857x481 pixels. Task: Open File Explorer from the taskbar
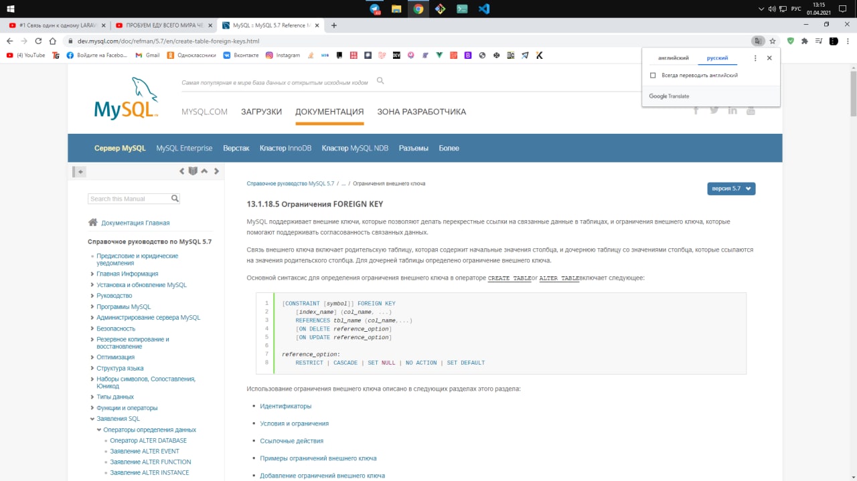[396, 9]
